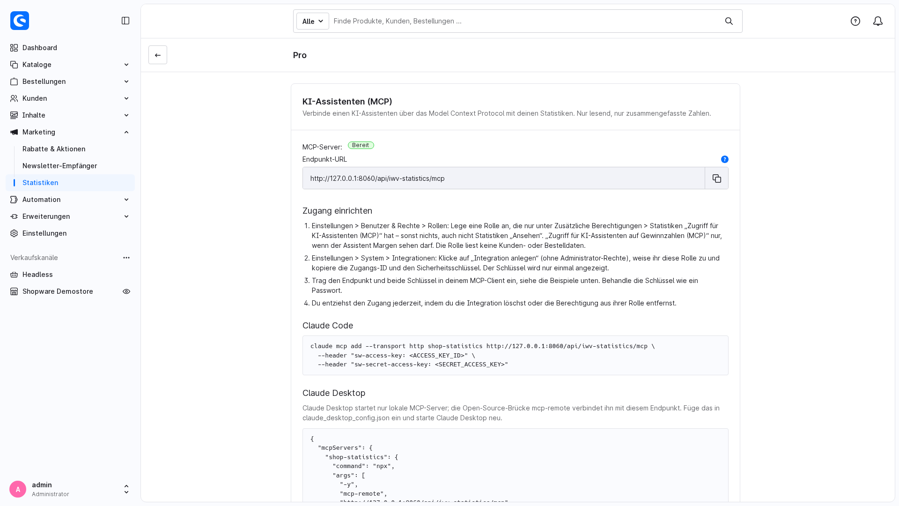Expand the Automation menu chevron
This screenshot has width=899, height=506.
tap(126, 200)
